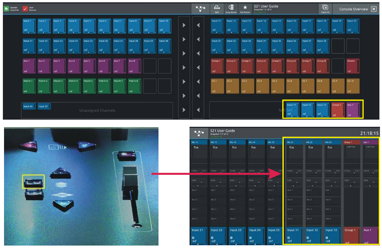The image size is (382, 249).
Task: Select the purple Aux 8 tile
Action: tap(135, 66)
